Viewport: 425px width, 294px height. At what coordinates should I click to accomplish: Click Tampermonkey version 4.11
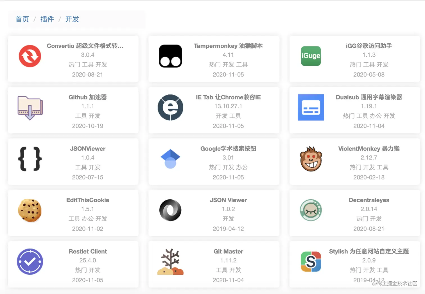[228, 55]
